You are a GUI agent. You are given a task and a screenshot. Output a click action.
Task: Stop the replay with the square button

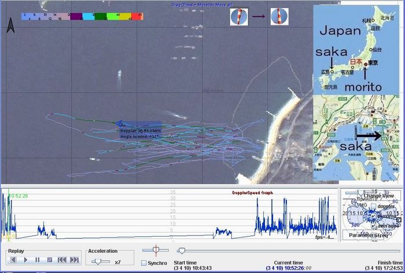coord(50,260)
